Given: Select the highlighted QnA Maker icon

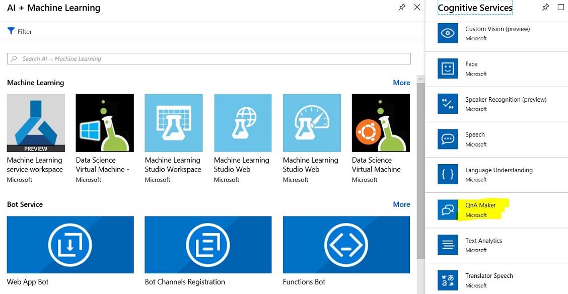Looking at the screenshot, I should [x=448, y=209].
